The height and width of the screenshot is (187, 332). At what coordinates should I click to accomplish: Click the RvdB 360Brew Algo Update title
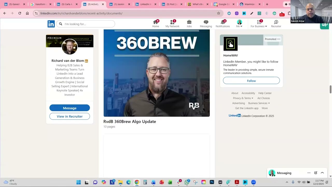point(130,122)
